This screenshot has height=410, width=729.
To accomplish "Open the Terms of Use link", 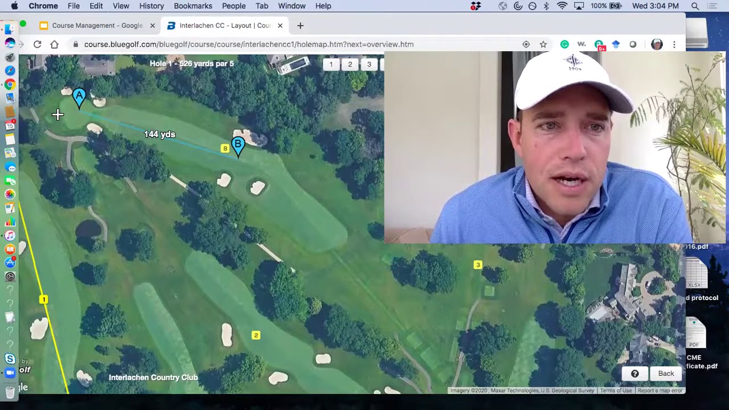I will pyautogui.click(x=616, y=391).
